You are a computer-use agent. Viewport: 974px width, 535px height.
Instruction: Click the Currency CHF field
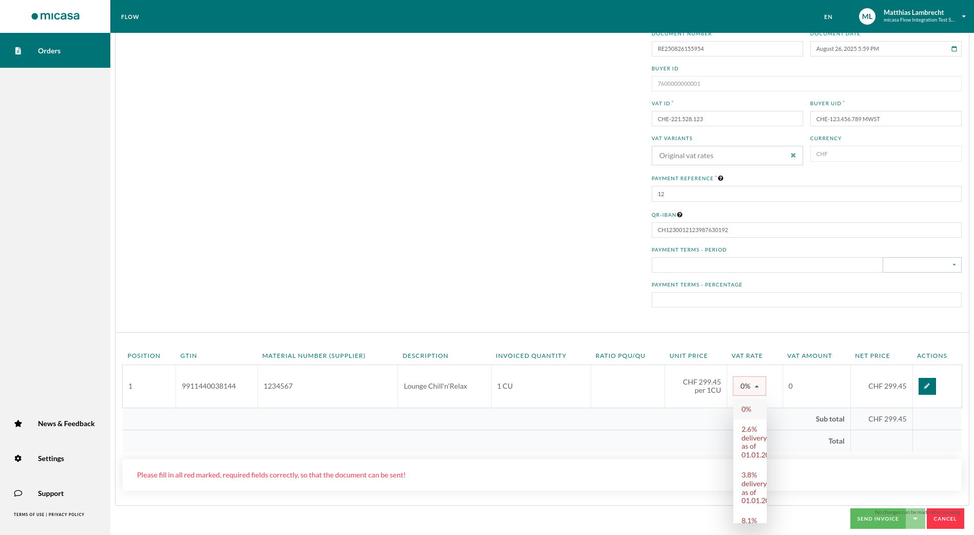coord(886,154)
